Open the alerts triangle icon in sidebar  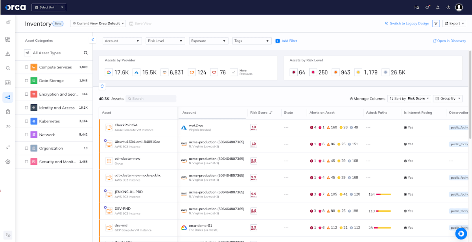[8, 54]
